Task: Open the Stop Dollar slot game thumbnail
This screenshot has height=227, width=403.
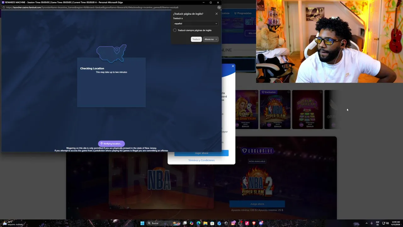Action: (307, 109)
